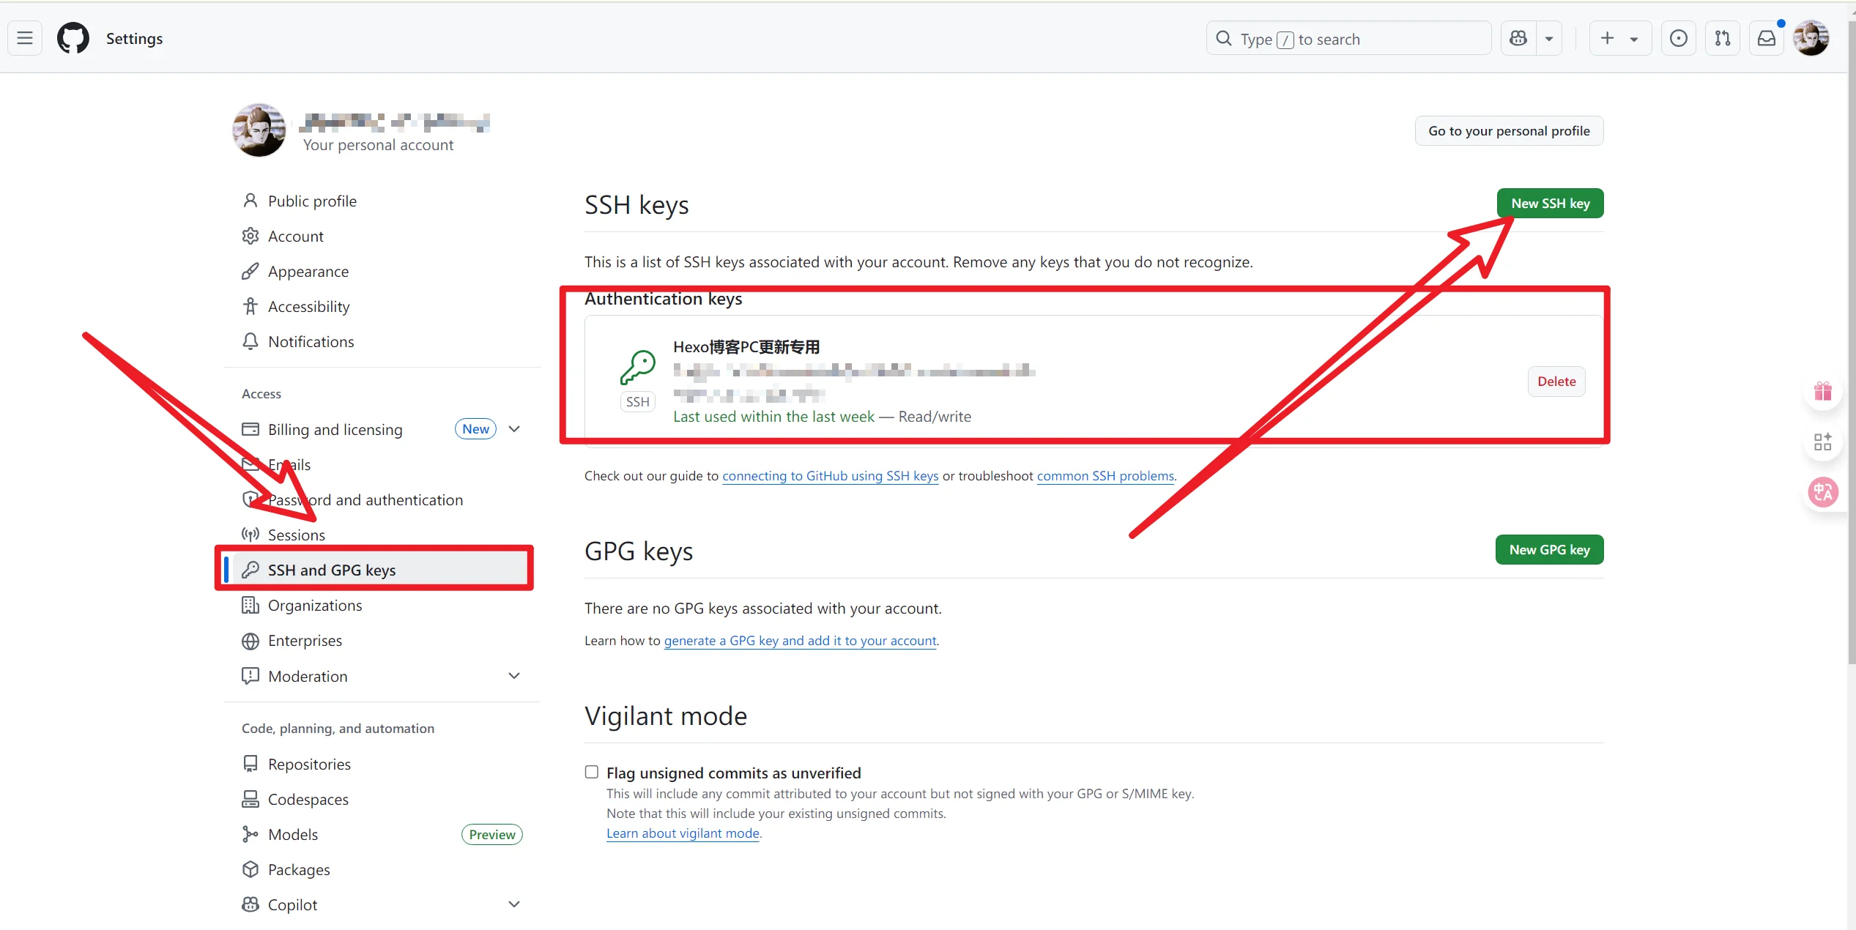Click the large profile avatar picture

(259, 130)
